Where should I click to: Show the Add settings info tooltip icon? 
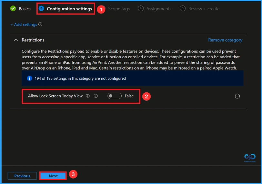pos(40,24)
